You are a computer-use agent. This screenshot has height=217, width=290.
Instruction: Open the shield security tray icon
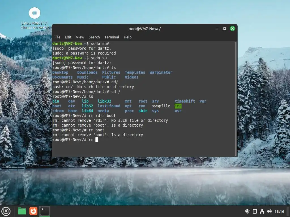pos(247,211)
